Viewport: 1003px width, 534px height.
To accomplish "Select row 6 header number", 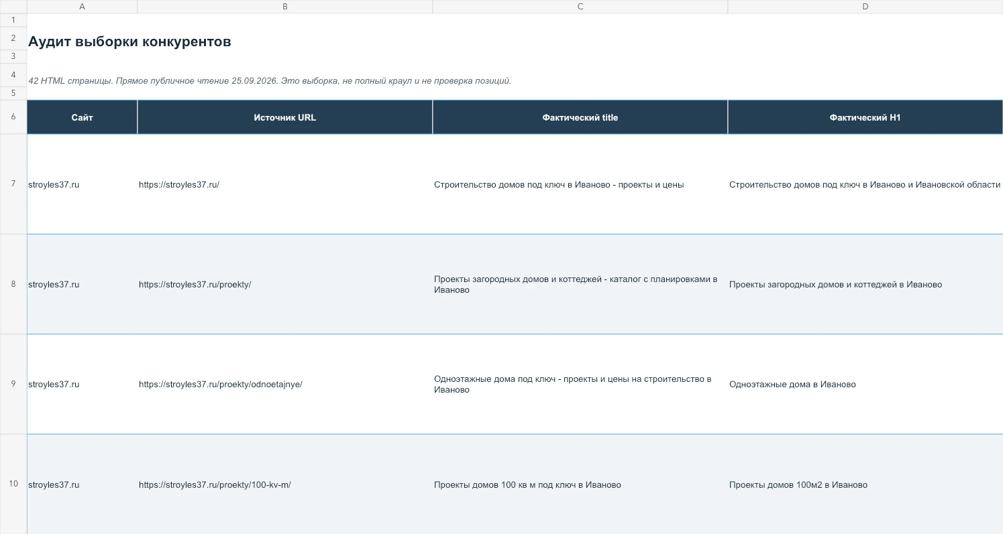I will (x=13, y=117).
